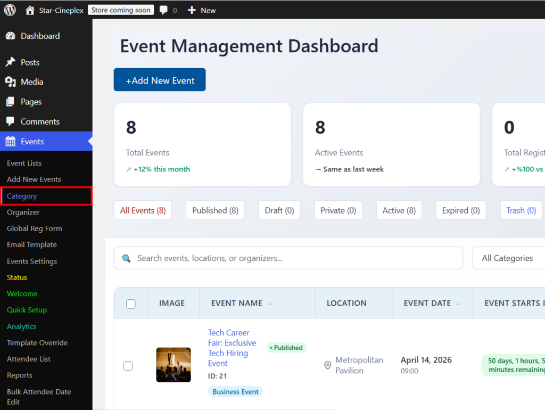Open the Category submenu item
Image resolution: width=545 pixels, height=410 pixels.
pos(22,196)
